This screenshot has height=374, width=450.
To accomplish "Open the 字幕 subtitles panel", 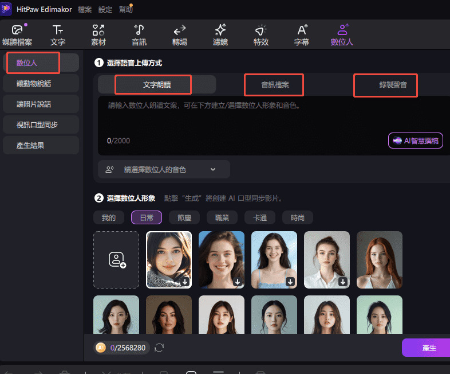I will click(x=302, y=34).
